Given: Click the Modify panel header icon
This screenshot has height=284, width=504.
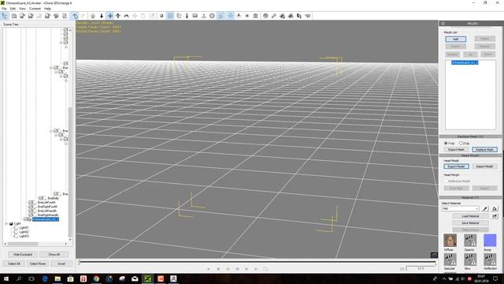Looking at the screenshot, I should (x=443, y=24).
